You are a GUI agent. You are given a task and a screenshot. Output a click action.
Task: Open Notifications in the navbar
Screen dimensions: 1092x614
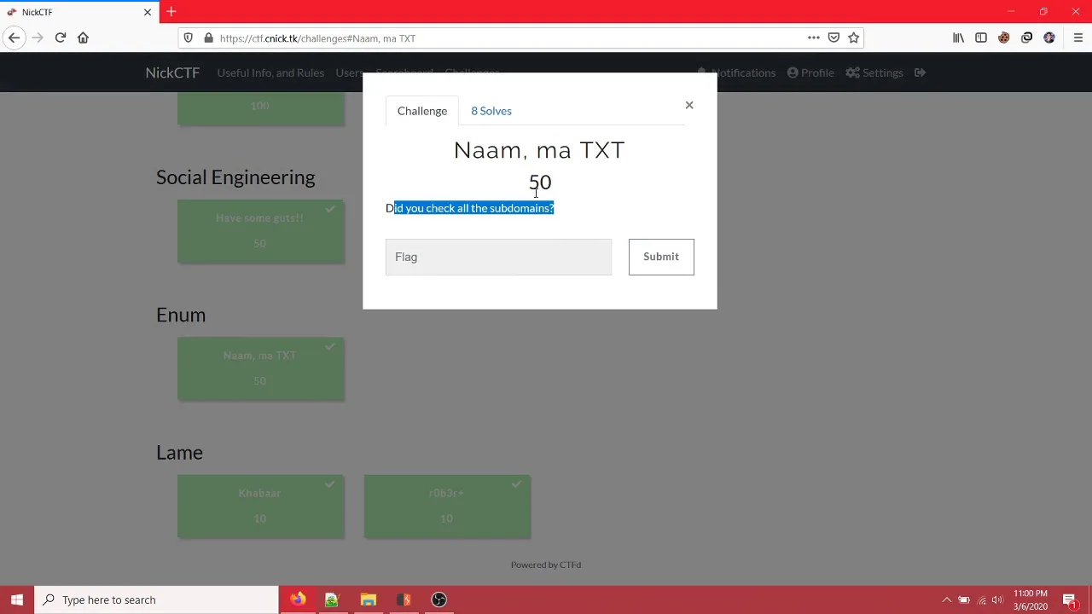coord(737,72)
